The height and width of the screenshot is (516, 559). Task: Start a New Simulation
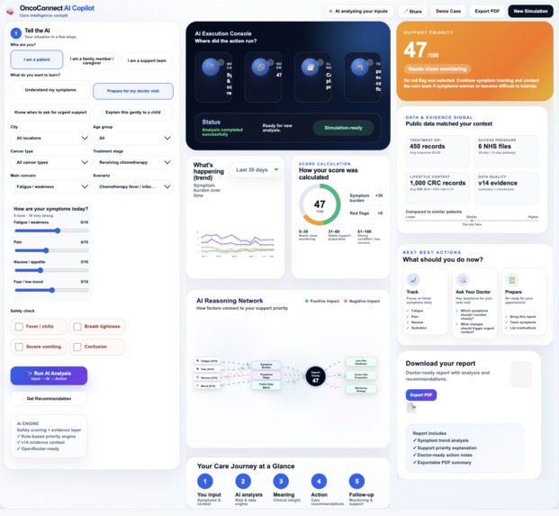(x=530, y=12)
